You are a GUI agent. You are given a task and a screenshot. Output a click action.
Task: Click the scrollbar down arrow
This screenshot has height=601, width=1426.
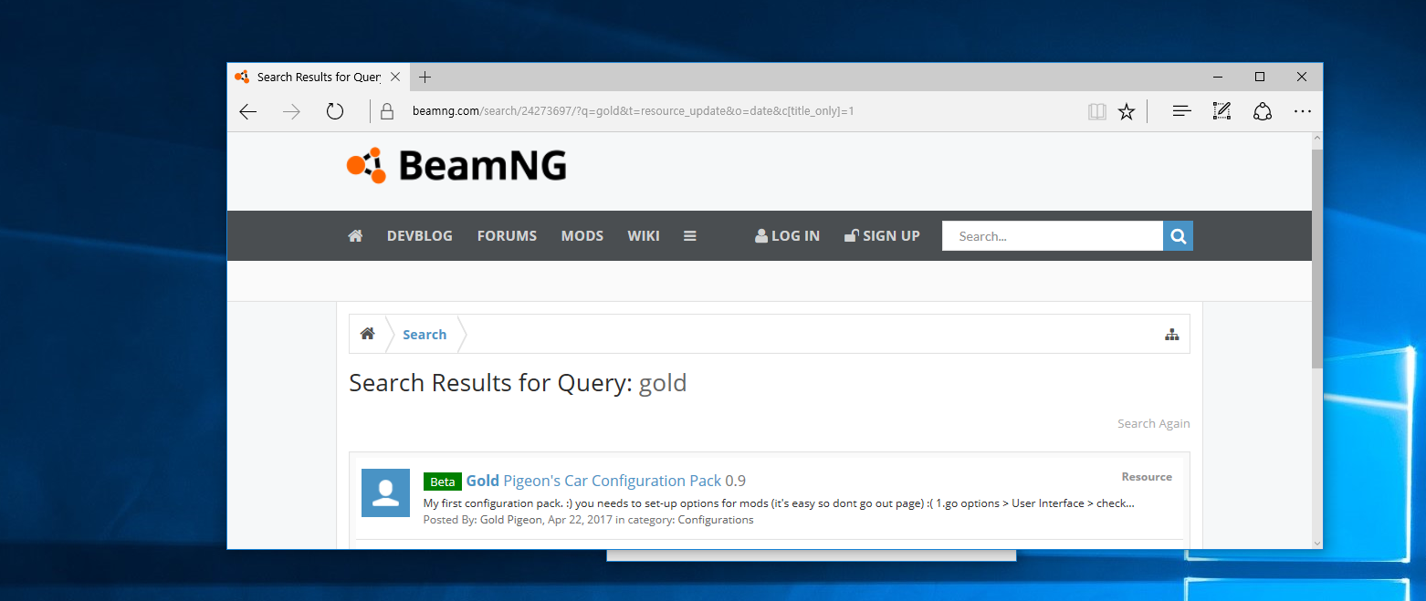pyautogui.click(x=1316, y=542)
